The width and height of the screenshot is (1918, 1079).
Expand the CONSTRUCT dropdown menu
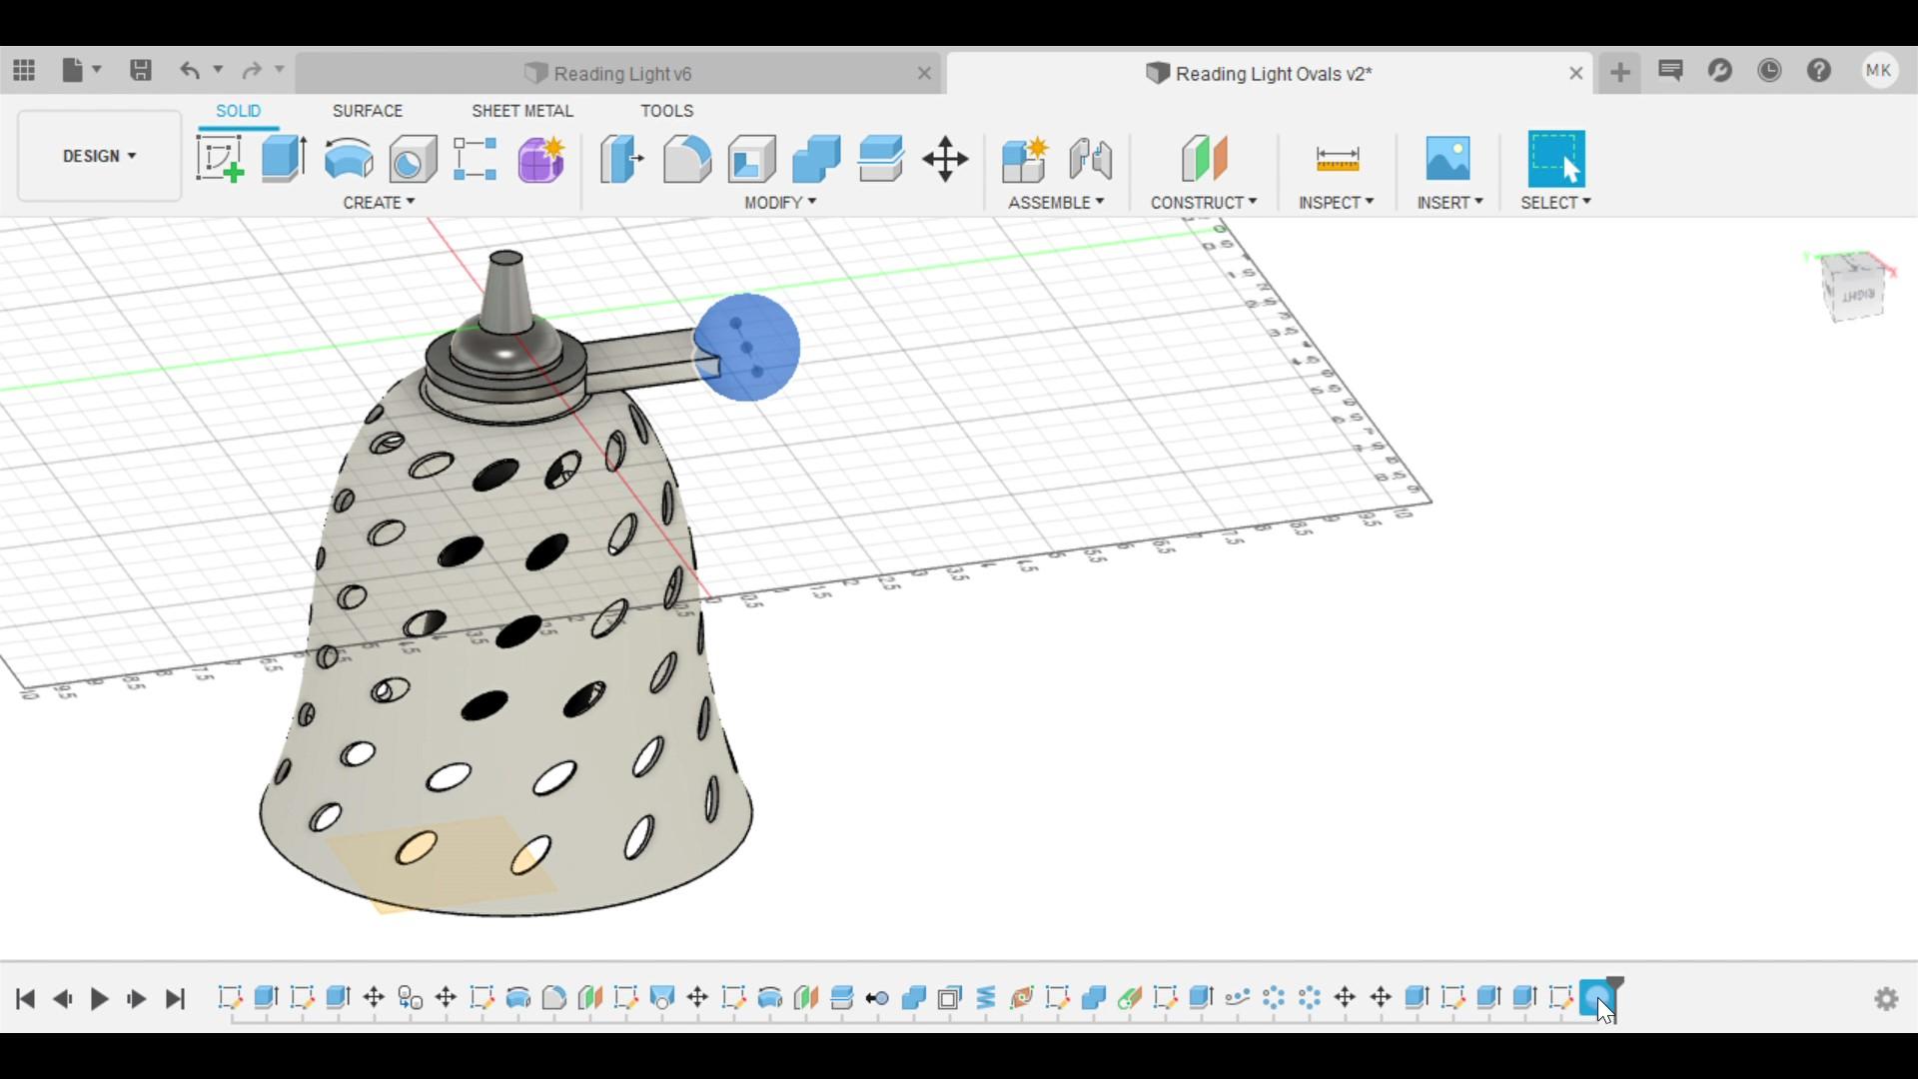click(x=1203, y=202)
